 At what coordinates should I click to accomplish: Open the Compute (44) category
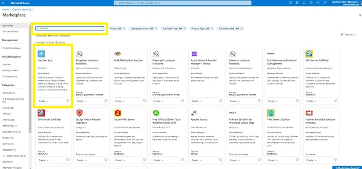click(9, 93)
